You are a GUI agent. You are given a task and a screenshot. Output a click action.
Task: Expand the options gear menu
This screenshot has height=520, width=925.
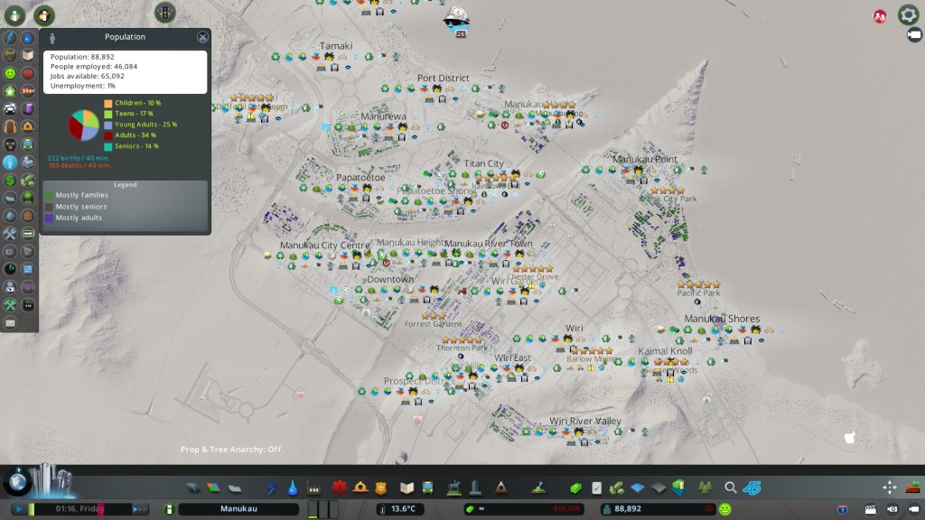coord(908,14)
